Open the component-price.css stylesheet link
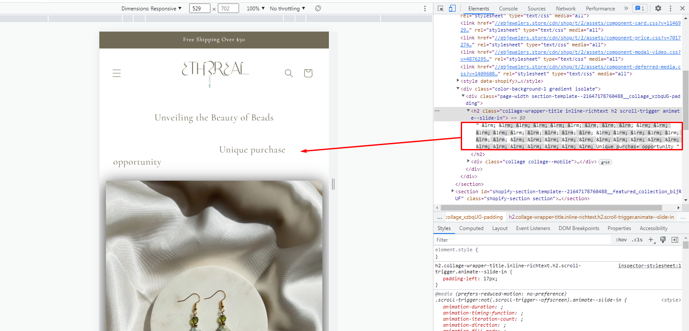689x331 pixels. click(x=588, y=38)
